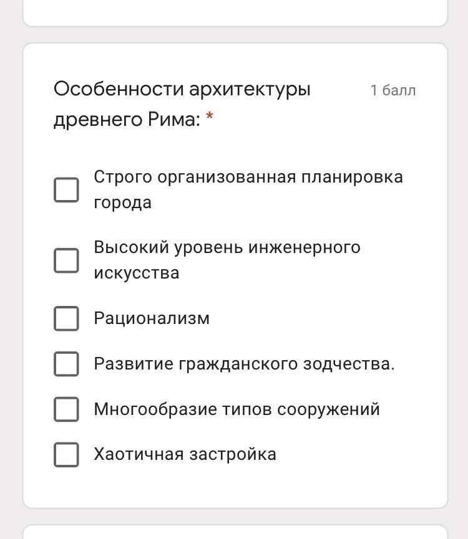
Task: Click the red required asterisk
Action: 210,117
